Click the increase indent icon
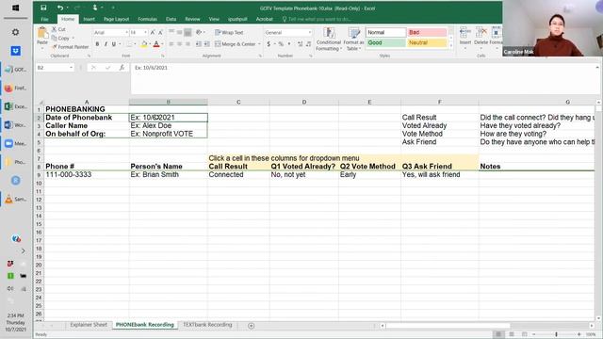Screen dimensions: 603x339 click(207, 44)
